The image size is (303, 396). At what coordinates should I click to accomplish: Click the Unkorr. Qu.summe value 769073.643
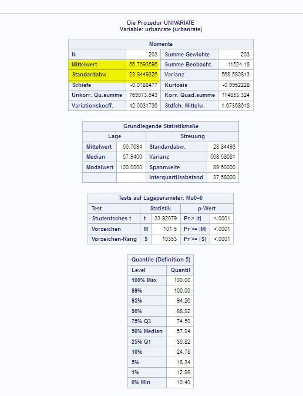[x=143, y=95]
